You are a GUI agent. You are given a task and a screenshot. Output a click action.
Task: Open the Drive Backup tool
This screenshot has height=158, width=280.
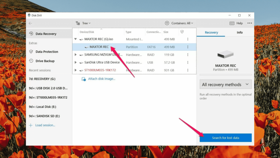[31, 61]
